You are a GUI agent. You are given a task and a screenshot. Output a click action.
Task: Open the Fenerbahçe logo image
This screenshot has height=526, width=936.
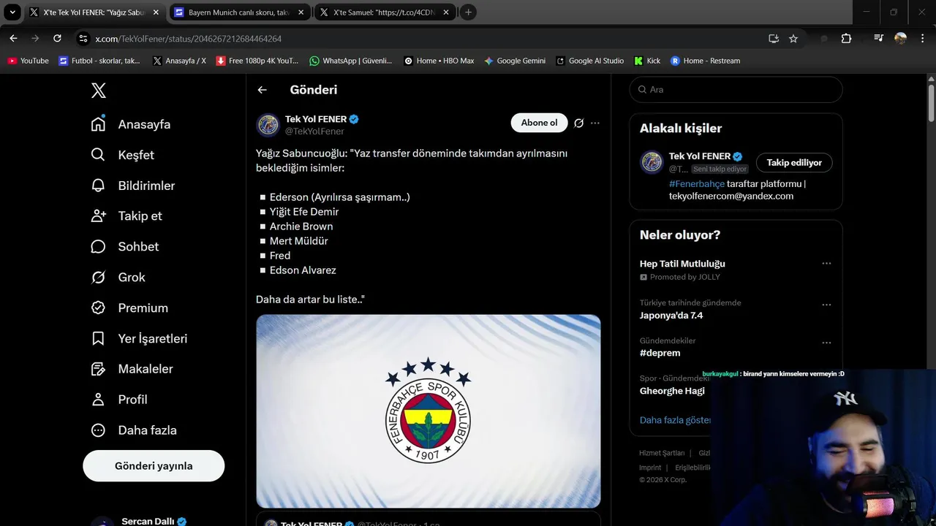pyautogui.click(x=429, y=411)
